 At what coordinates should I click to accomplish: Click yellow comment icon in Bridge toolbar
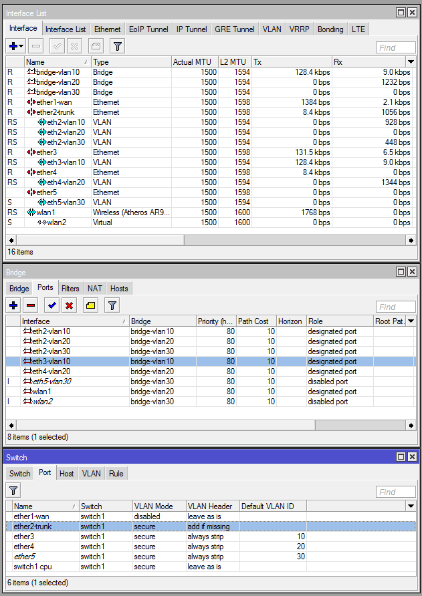coord(90,305)
